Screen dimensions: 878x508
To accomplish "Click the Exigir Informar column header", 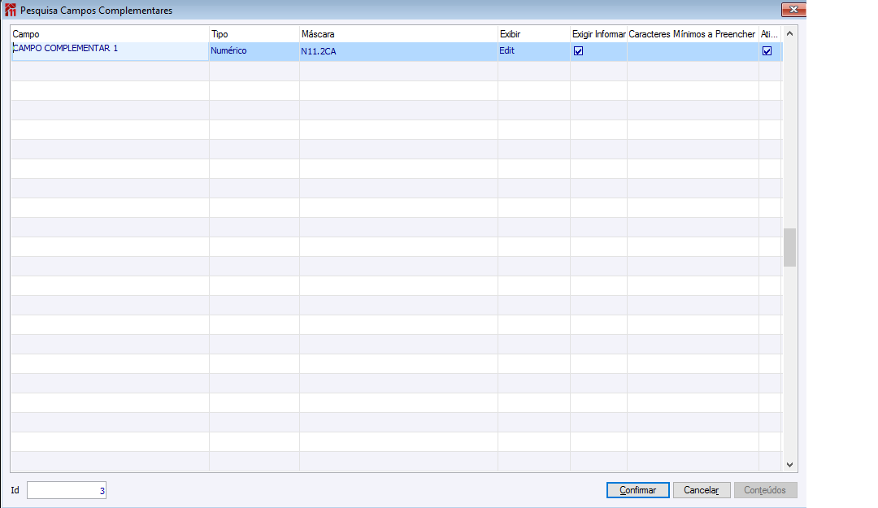I will pyautogui.click(x=598, y=34).
